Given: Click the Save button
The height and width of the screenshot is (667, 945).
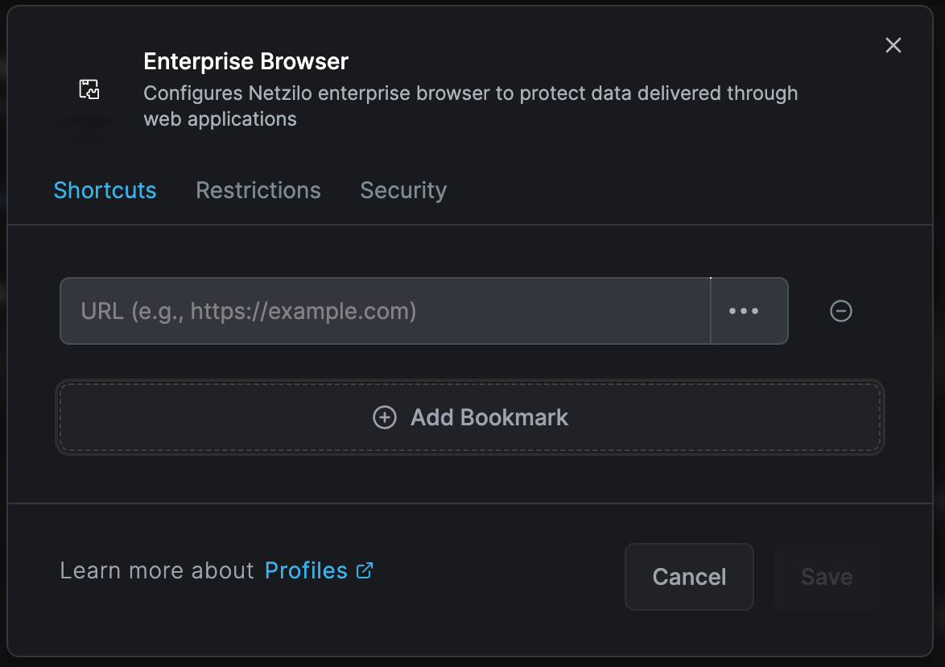Looking at the screenshot, I should 827,577.
